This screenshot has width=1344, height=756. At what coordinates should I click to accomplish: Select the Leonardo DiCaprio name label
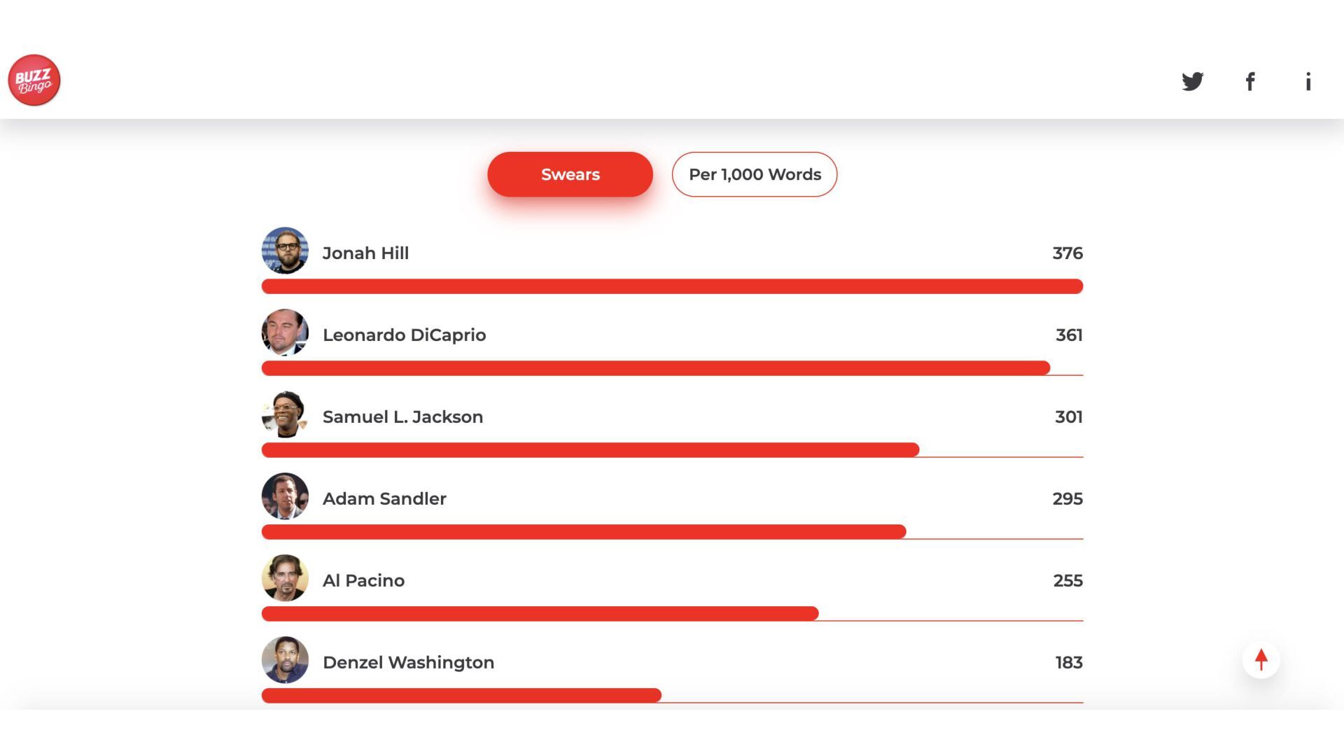404,335
